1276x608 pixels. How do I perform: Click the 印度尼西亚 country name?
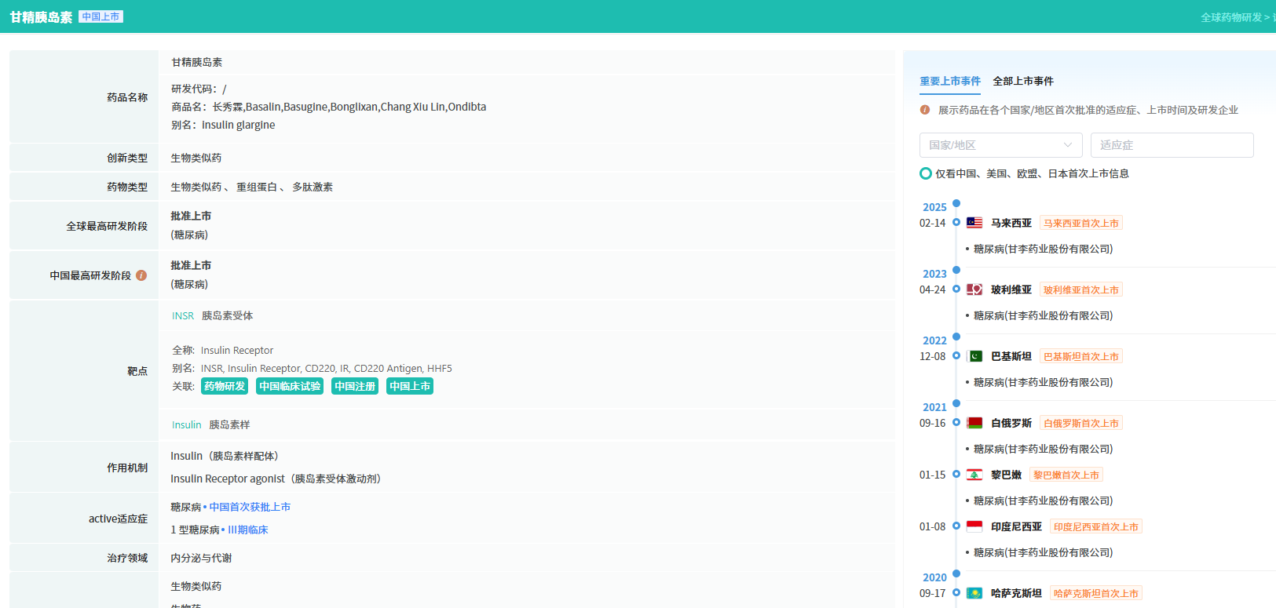point(1016,526)
